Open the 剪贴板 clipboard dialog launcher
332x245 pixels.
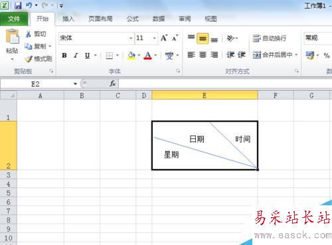tap(51, 71)
